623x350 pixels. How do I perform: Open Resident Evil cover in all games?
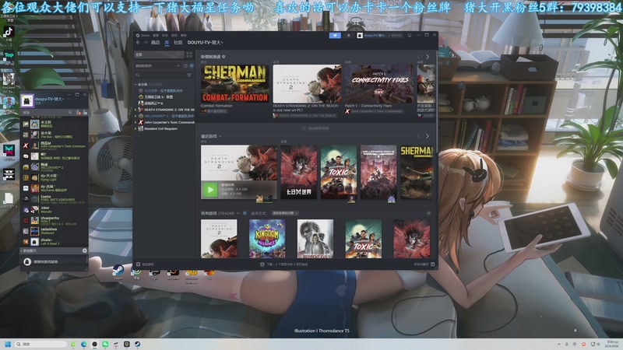315,239
